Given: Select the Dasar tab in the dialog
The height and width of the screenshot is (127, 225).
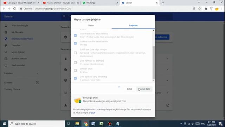Looking at the screenshot, I should [91, 25].
